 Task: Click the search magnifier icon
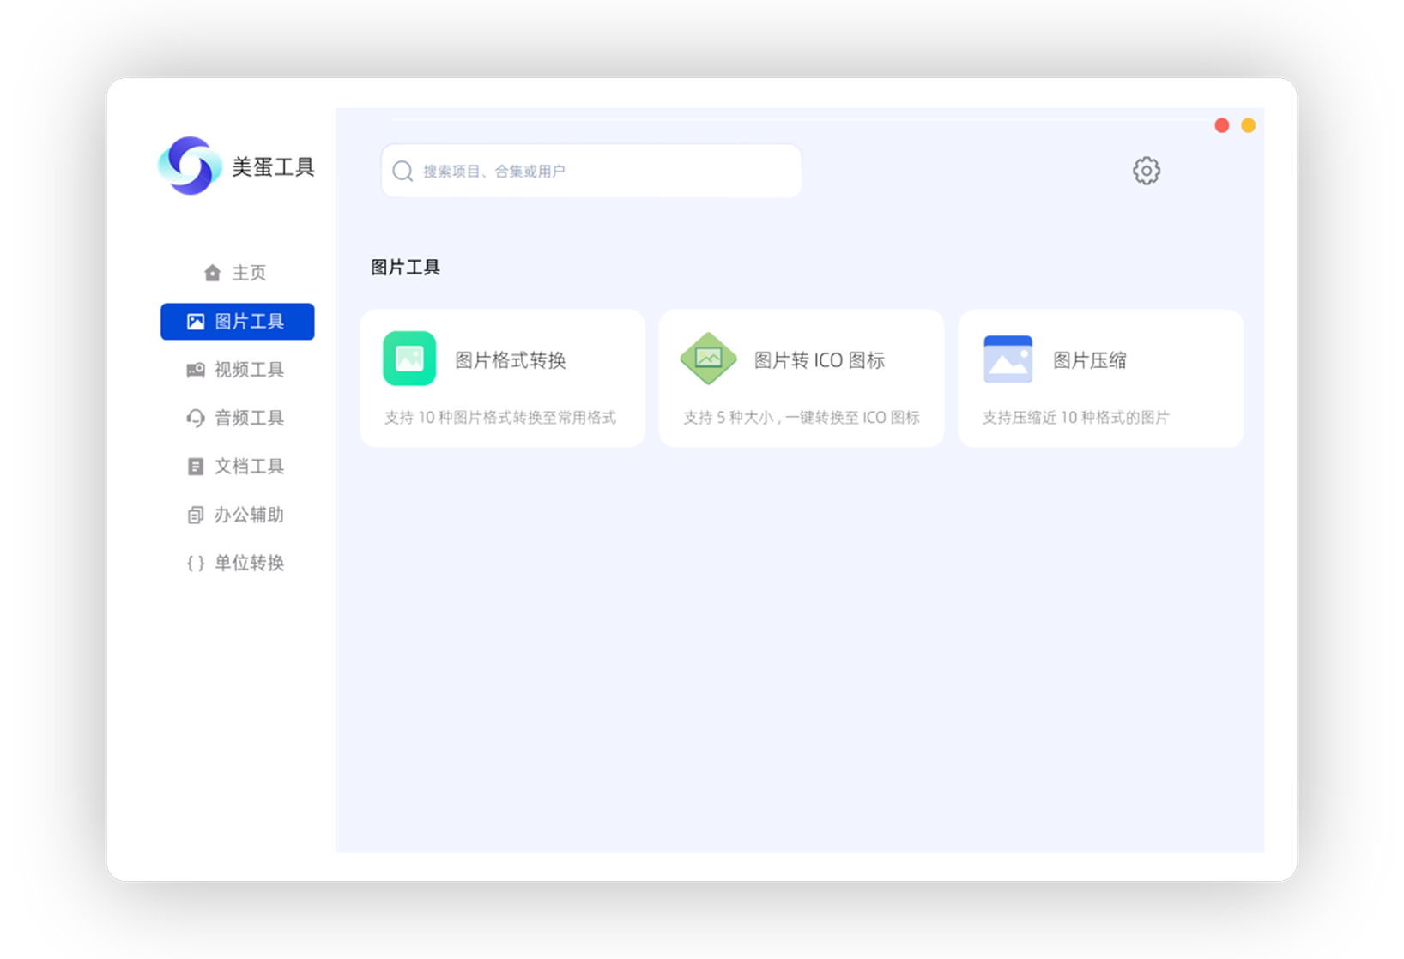coord(402,170)
